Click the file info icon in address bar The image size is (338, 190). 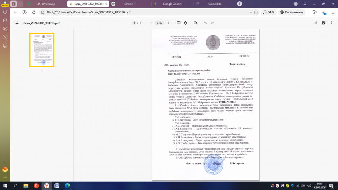[43, 12]
